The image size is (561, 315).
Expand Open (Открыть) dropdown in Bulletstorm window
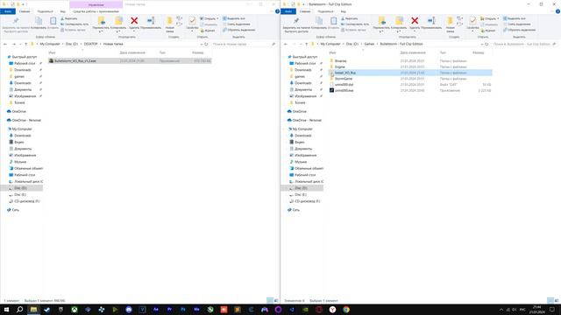498,18
